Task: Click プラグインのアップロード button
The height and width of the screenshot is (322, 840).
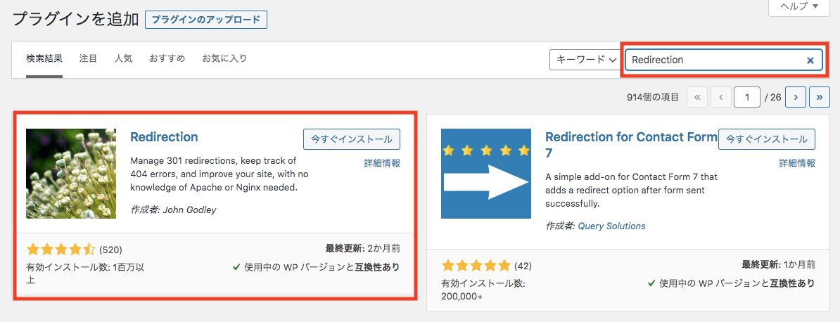Action: point(206,20)
